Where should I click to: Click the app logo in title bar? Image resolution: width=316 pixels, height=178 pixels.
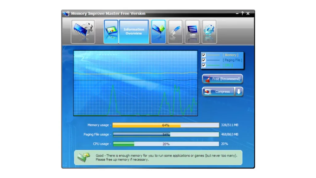(x=66, y=14)
